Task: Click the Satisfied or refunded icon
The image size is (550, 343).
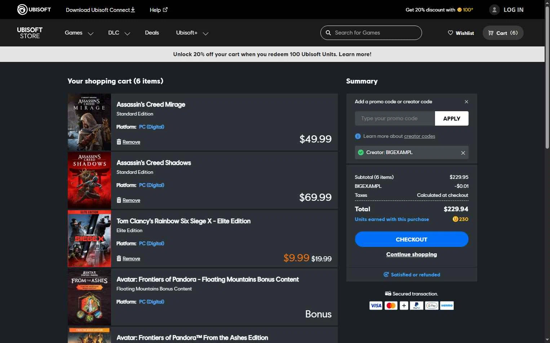Action: coord(386,274)
